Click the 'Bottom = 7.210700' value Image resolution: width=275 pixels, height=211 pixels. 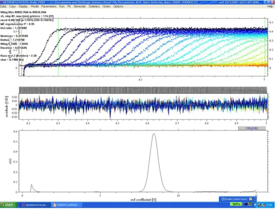tap(13, 40)
